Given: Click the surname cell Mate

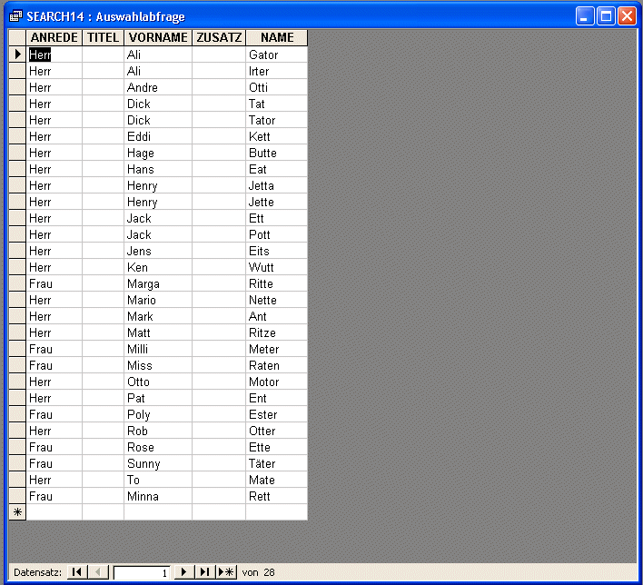Looking at the screenshot, I should pos(277,480).
